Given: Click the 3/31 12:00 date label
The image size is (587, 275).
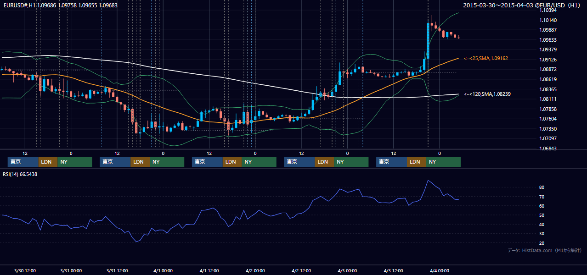Looking at the screenshot, I should [x=117, y=270].
